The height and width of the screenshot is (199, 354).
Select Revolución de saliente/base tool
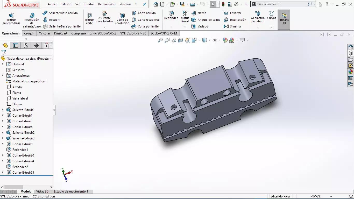pos(32,20)
